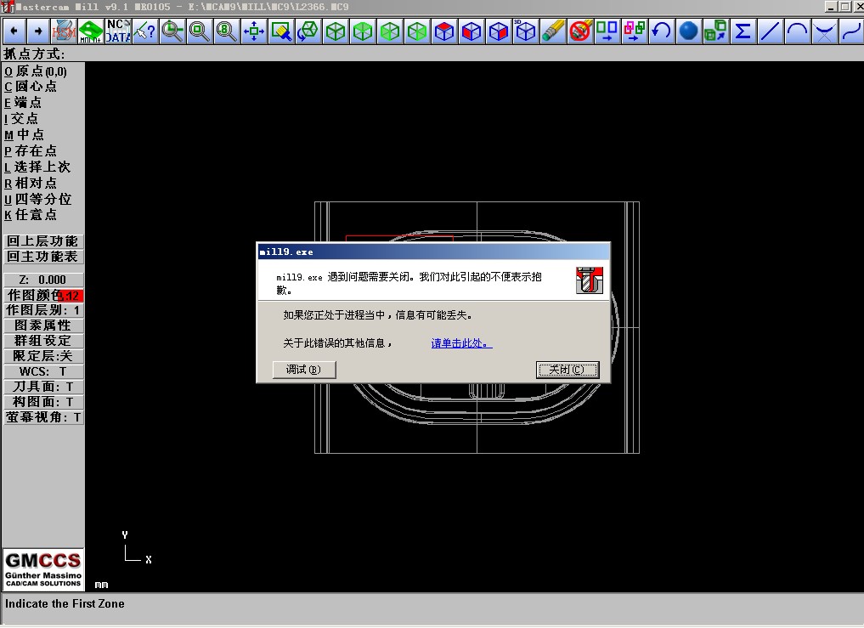Choose K 任意点 sketch point mode

point(31,214)
